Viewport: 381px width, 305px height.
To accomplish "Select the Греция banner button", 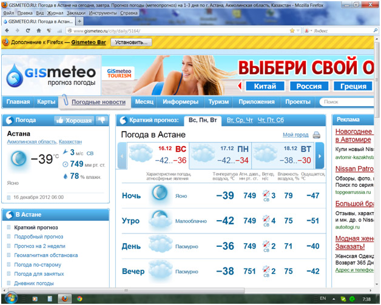I will pyautogui.click(x=353, y=86).
